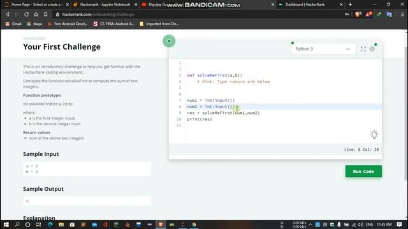Viewport: 408px width, 229px height.
Task: Click code line 'def solveMeFirst(a,b):'
Action: 214,75
